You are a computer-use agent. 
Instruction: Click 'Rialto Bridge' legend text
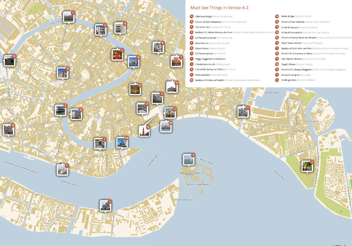tap(288, 17)
